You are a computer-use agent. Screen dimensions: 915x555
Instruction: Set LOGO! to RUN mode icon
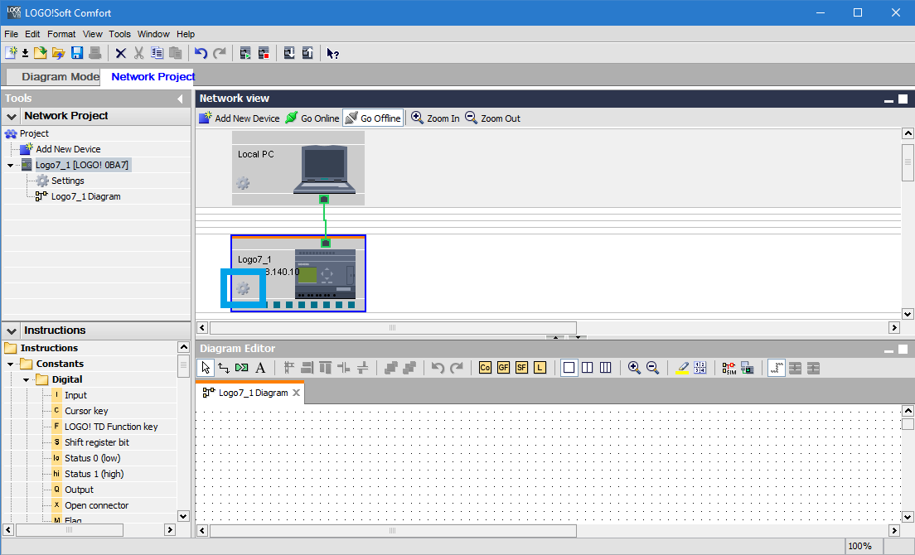pos(245,53)
